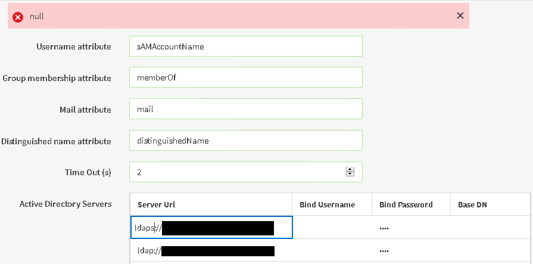Viewport: 533px width, 264px height.
Task: Dismiss the null error alert
Action: click(x=460, y=15)
